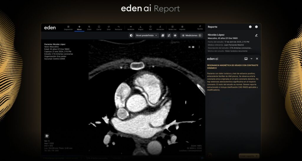
Task: Select the Zoom tool in toolbar
Action: tap(89, 28)
